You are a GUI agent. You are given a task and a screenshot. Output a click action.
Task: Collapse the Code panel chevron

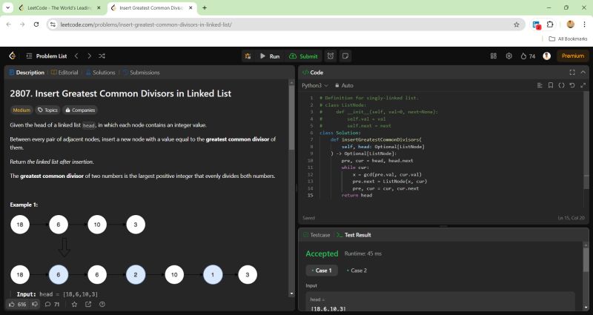click(583, 73)
